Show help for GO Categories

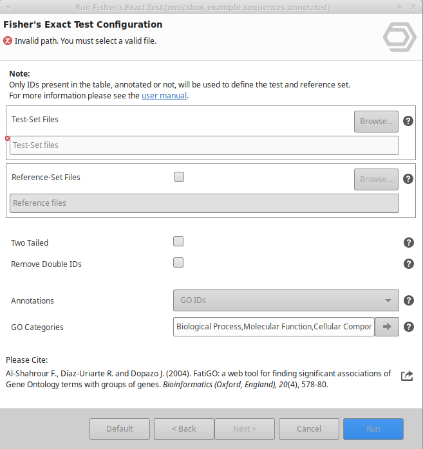tap(408, 327)
